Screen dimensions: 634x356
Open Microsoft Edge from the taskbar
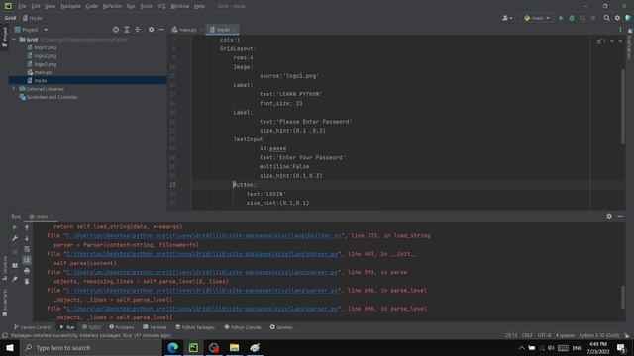pos(173,347)
